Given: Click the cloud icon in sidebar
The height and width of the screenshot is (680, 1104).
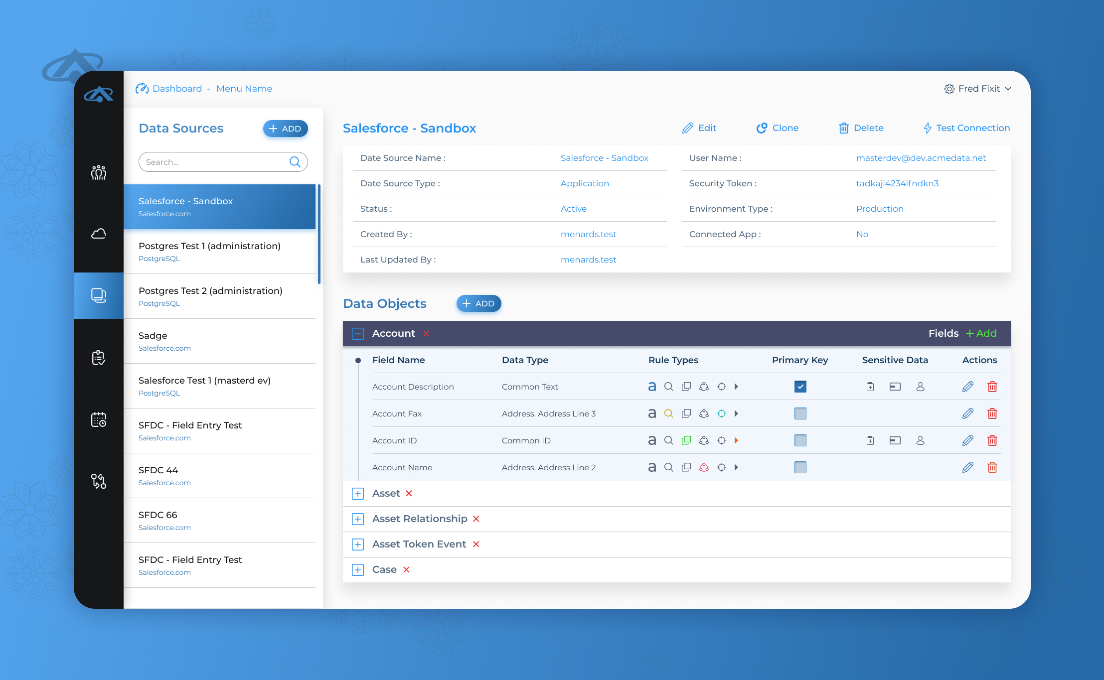Looking at the screenshot, I should [x=99, y=234].
